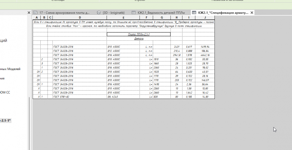Open the '(3D - kniginatb)' view tab
This screenshot has width=292, height=150.
pos(111,13)
